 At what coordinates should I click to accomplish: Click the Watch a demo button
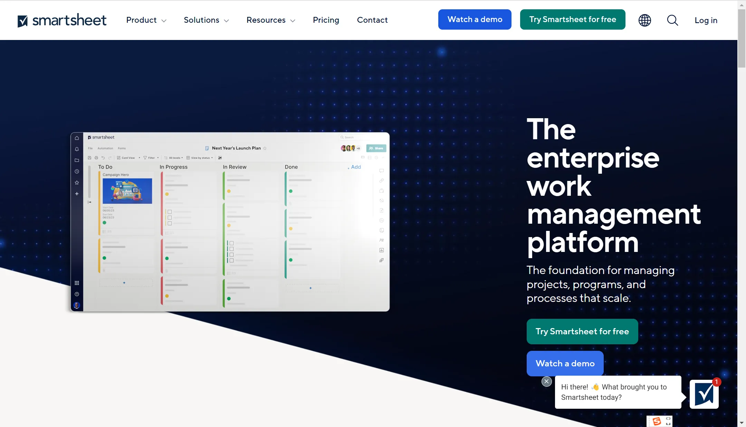[x=475, y=19]
